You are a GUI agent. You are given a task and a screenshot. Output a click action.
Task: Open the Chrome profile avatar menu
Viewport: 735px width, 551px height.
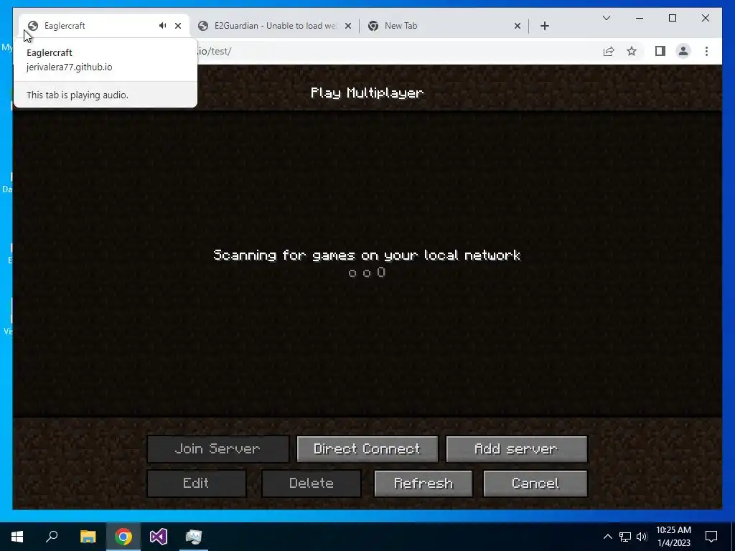point(683,51)
